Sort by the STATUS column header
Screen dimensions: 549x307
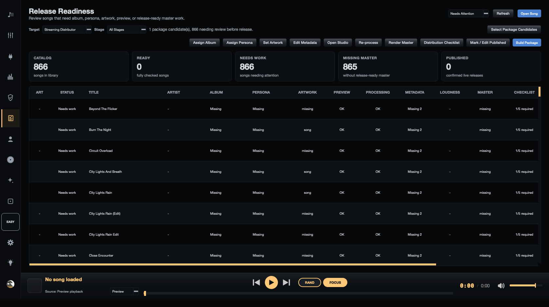[67, 92]
